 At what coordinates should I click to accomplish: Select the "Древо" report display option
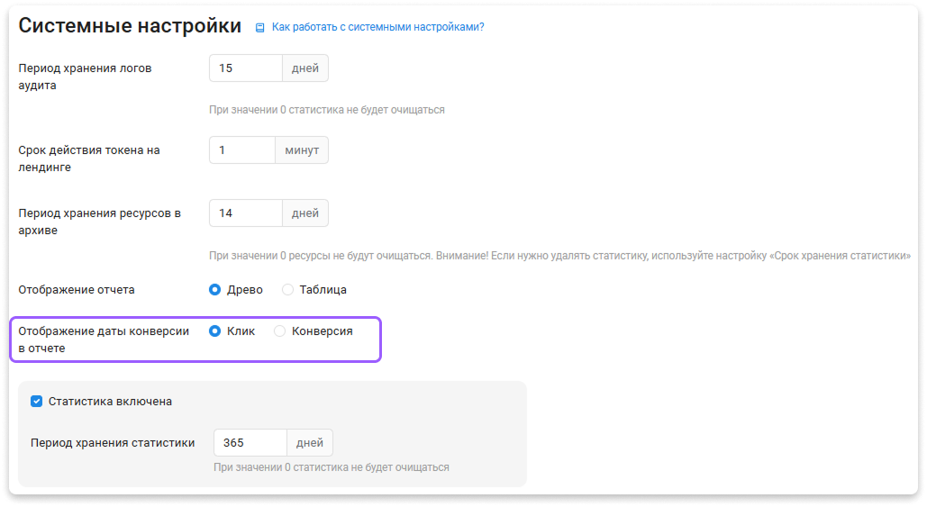215,290
